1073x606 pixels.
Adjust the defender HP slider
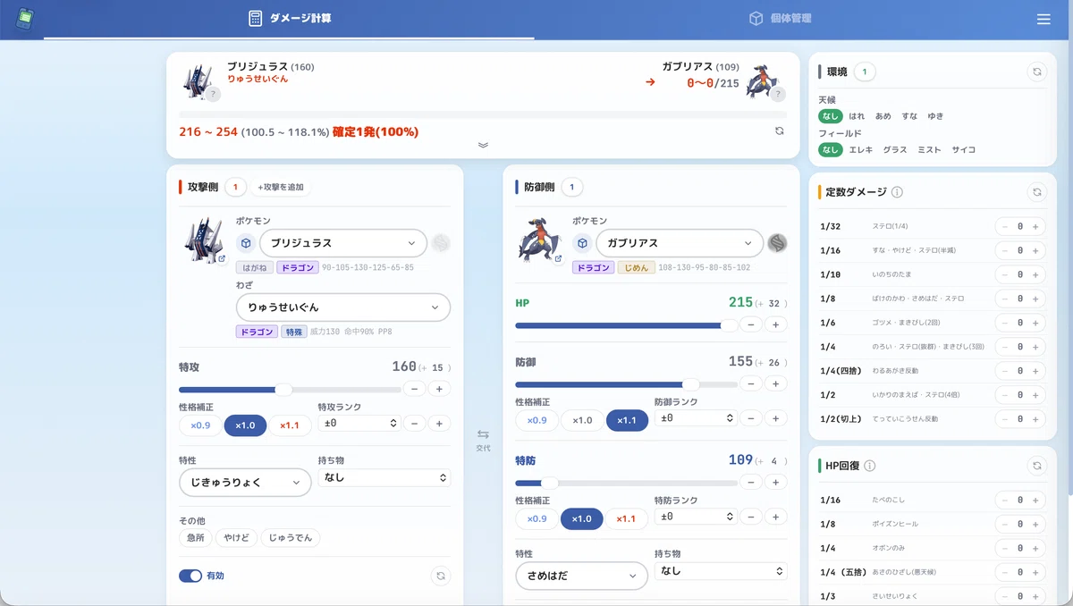627,325
